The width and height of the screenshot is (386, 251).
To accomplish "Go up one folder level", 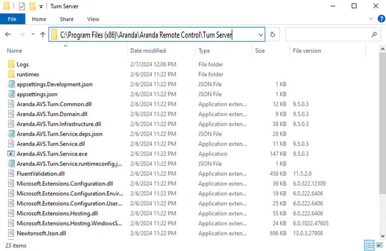I will click(x=43, y=34).
